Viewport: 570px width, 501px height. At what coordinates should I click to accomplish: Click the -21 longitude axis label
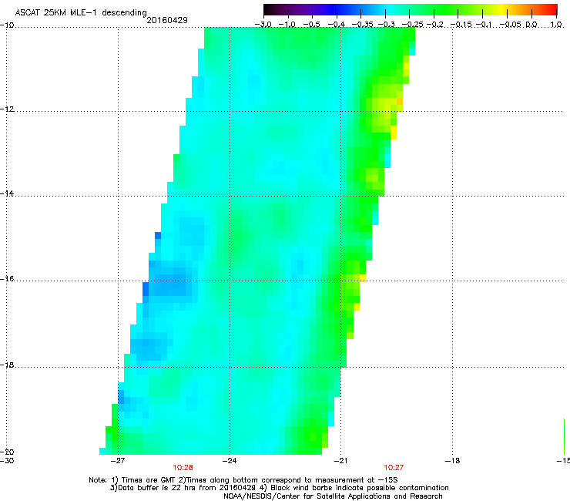340,461
